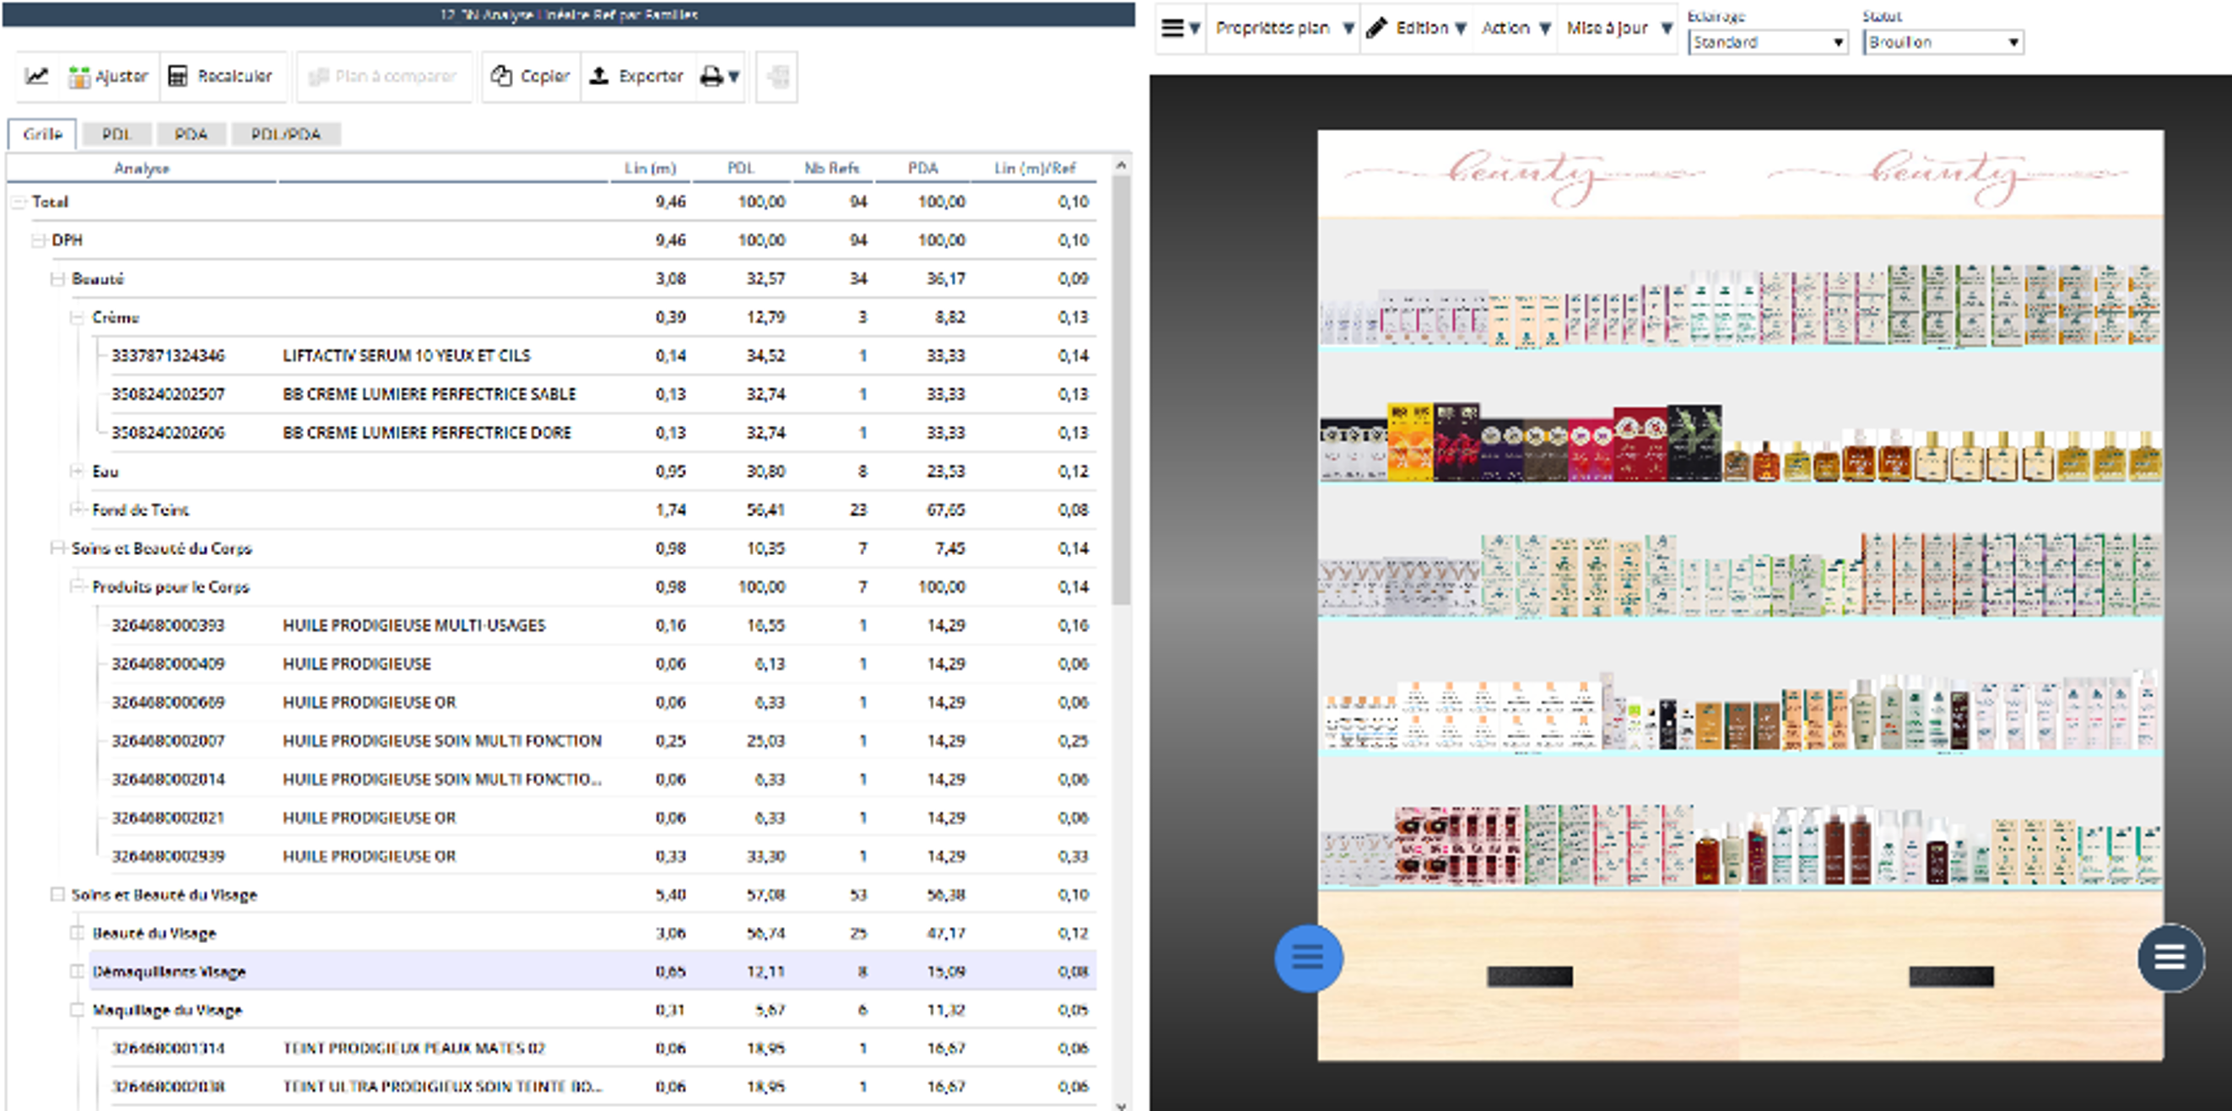Select product code 3264680000409
Image resolution: width=2232 pixels, height=1111 pixels.
click(x=168, y=664)
